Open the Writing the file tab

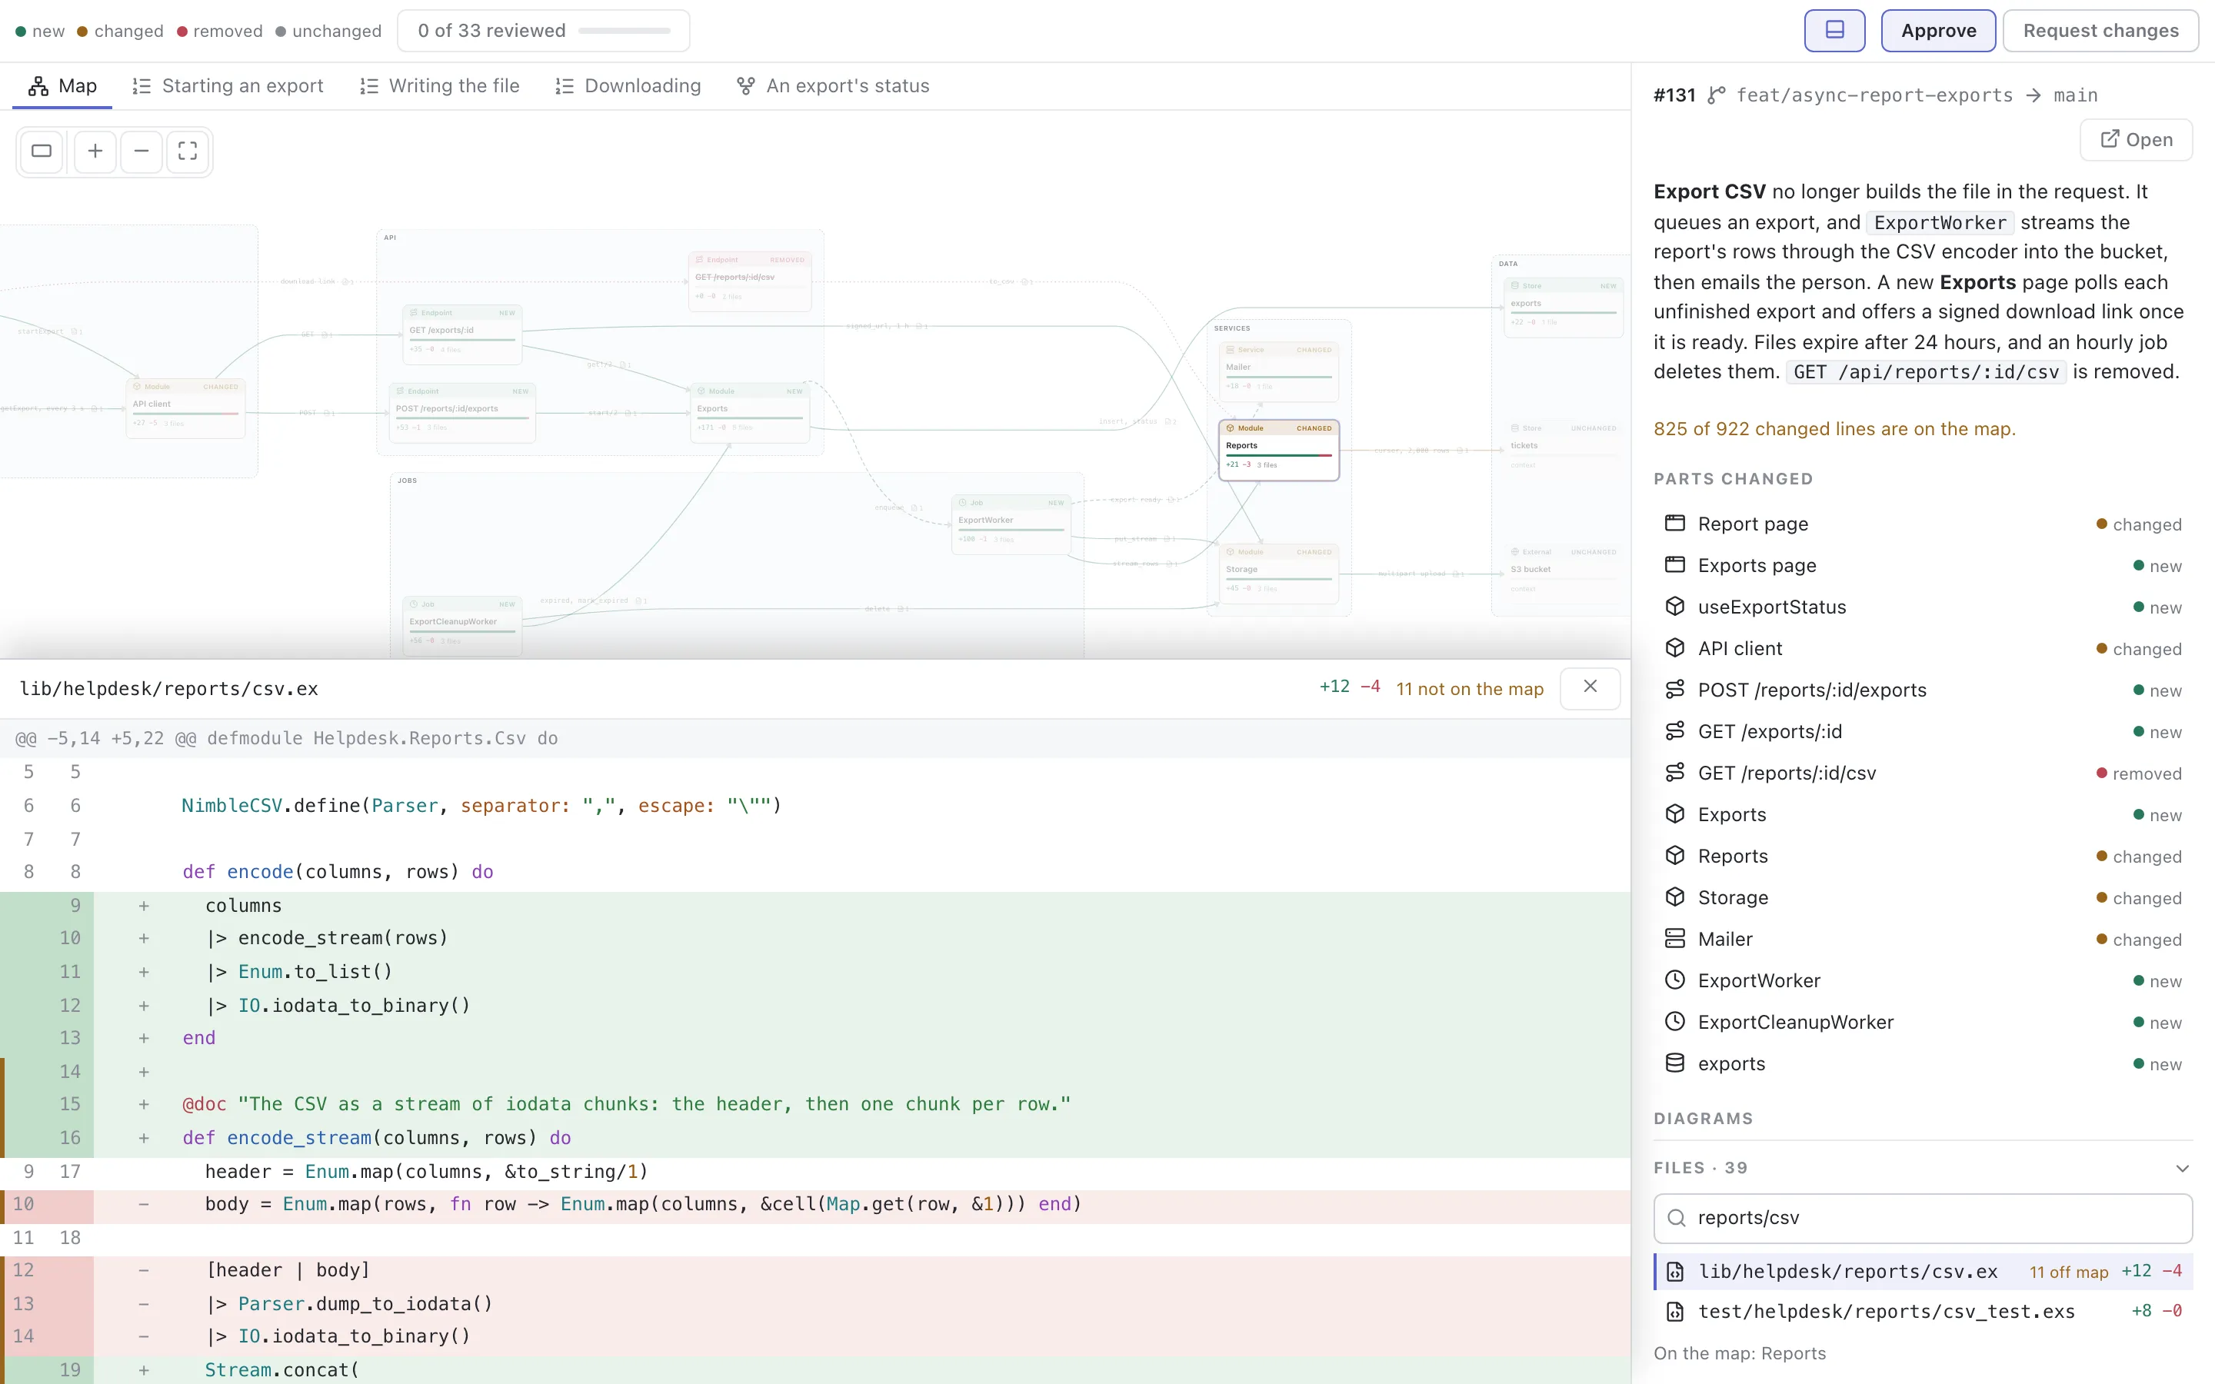tap(440, 86)
